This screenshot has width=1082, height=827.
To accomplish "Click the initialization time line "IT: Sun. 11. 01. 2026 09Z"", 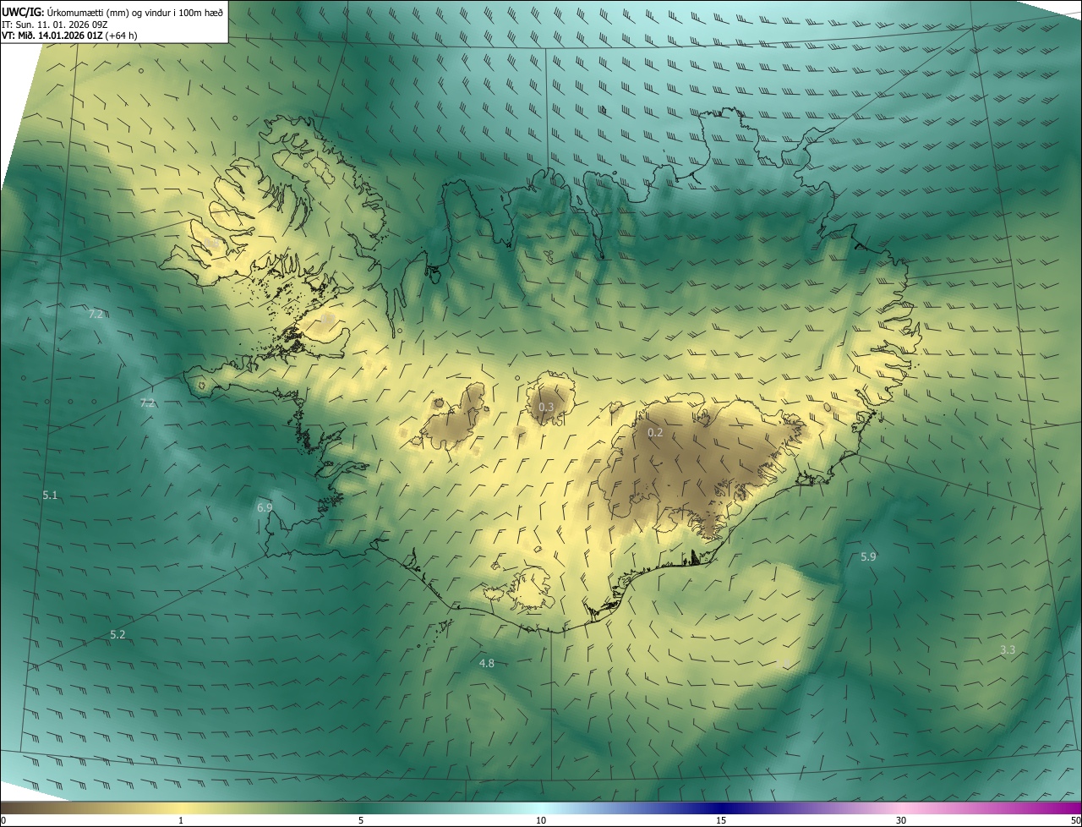I will click(54, 24).
